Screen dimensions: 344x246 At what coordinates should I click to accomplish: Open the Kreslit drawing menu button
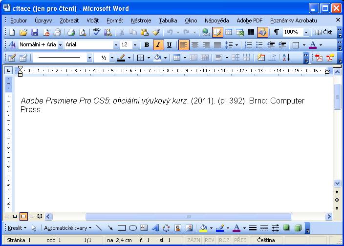point(17,228)
